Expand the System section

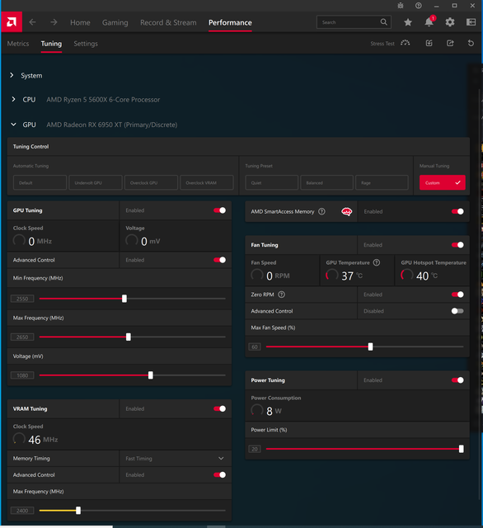12,75
